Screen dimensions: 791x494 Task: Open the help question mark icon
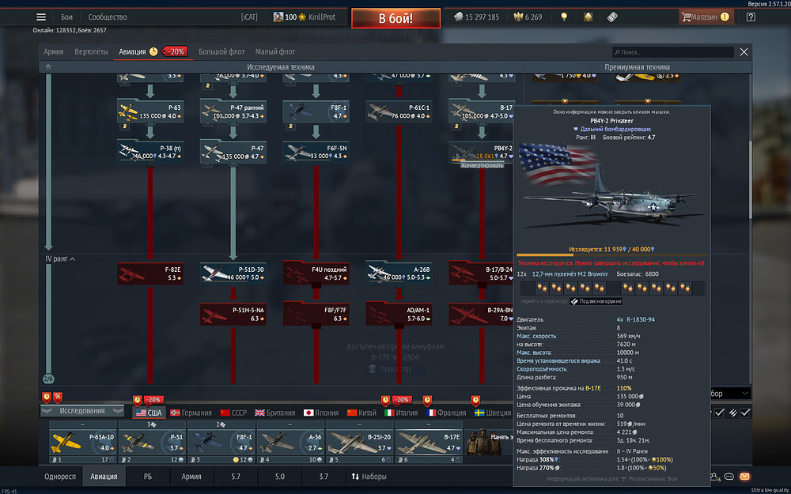pyautogui.click(x=751, y=17)
